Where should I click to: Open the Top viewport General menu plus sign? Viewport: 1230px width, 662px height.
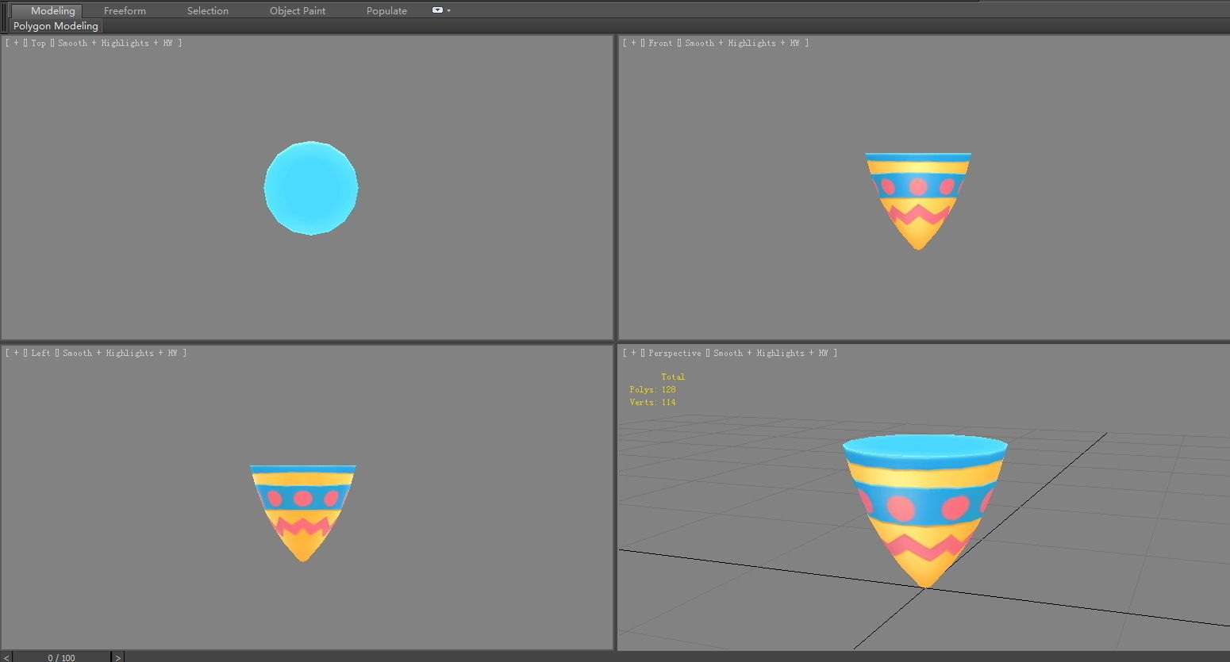(x=14, y=43)
